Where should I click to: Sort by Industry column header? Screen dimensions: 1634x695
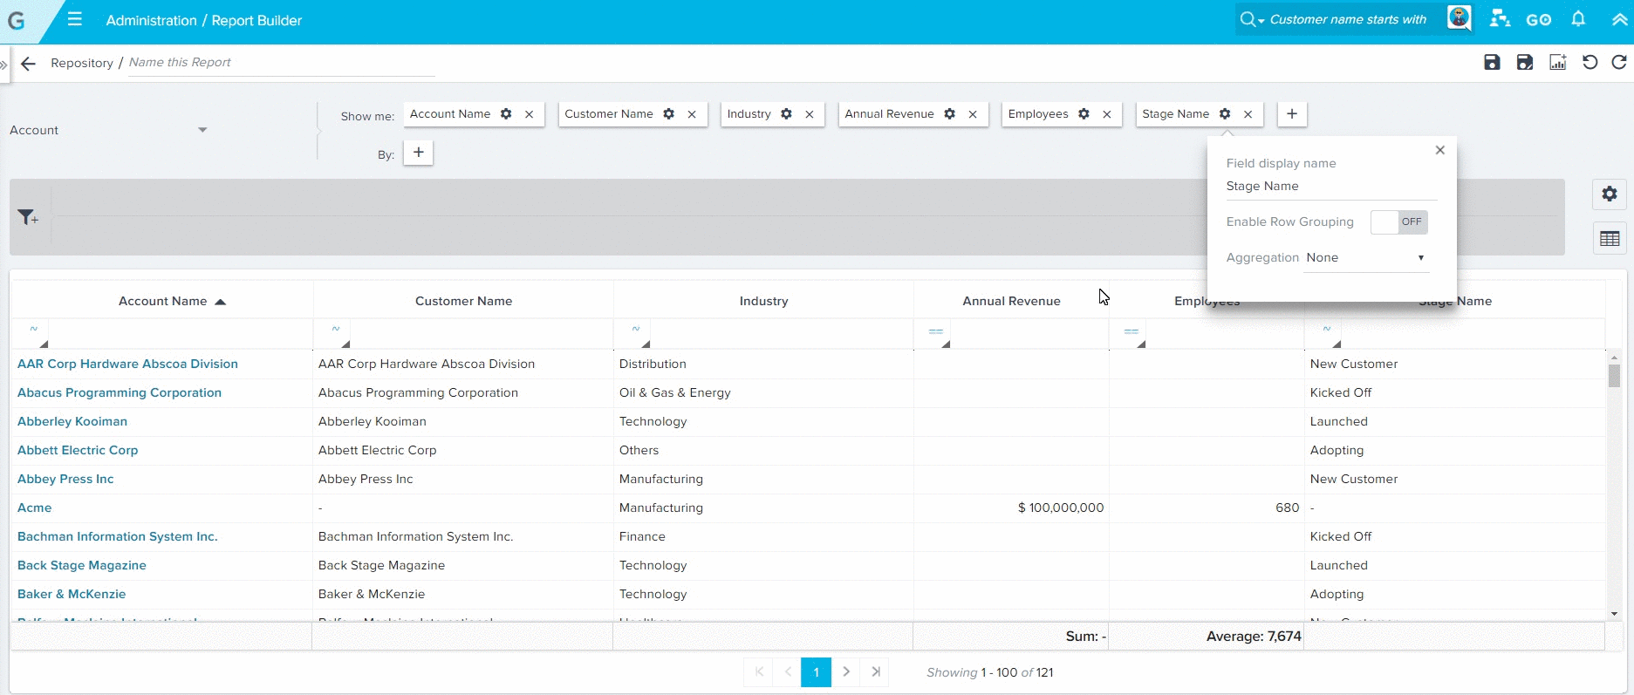pos(763,301)
